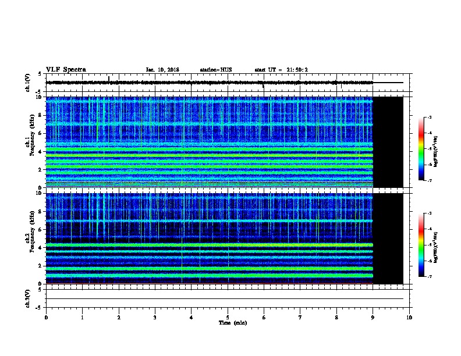
Task: Click the "start UT = 21:50: 2" text
Action: (281, 70)
